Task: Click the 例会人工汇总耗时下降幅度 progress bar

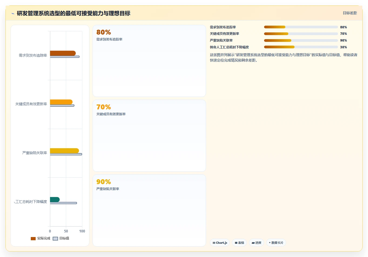Action: click(x=301, y=47)
